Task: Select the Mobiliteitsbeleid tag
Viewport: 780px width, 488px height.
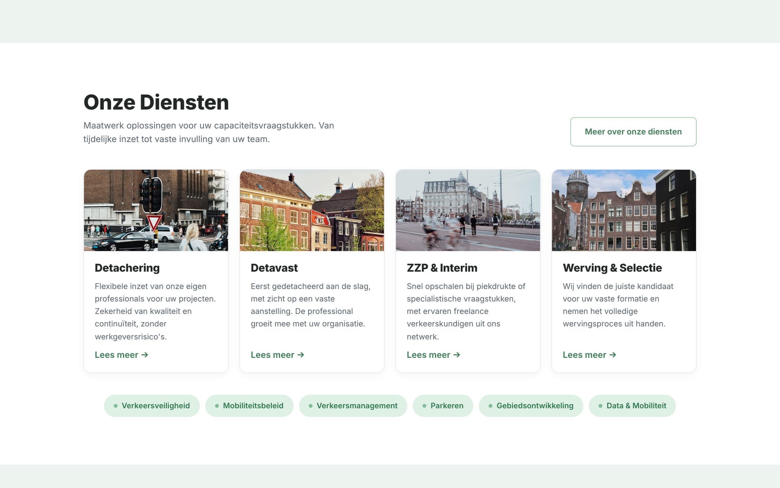Action: pos(249,405)
